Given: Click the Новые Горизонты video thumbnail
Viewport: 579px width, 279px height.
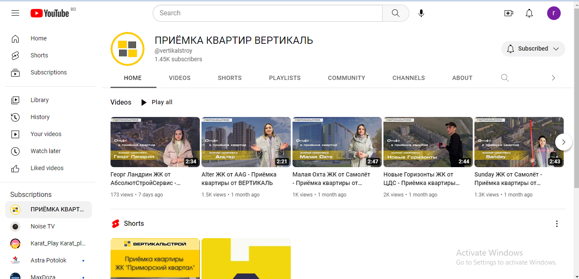Looking at the screenshot, I should pos(428,142).
